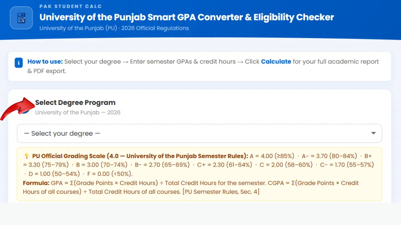Click the blue info icon beside the instructions
Image resolution: width=401 pixels, height=225 pixels.
[18, 62]
